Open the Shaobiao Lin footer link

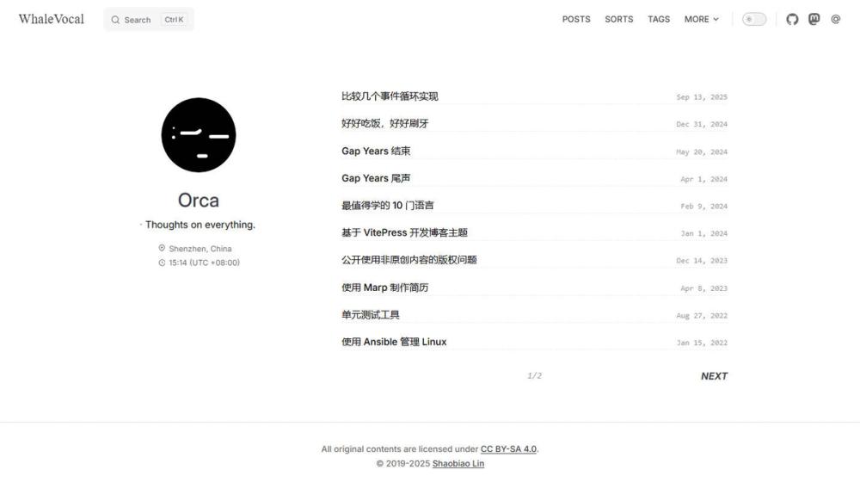tap(458, 463)
